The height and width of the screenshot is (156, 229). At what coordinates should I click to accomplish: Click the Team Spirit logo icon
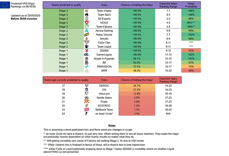pos(87,14)
